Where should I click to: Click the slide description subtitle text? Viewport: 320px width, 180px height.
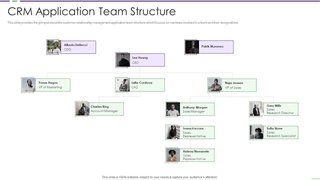point(123,23)
